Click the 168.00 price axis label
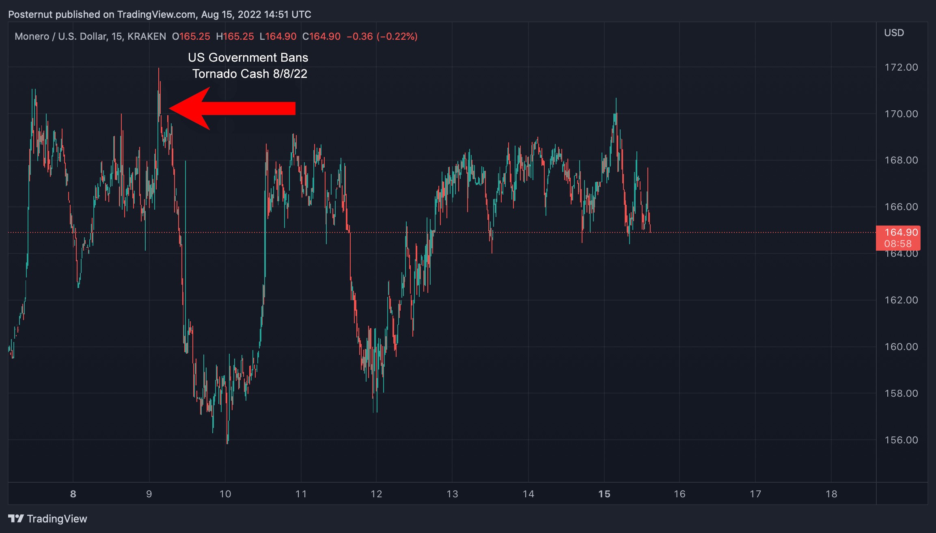 [x=901, y=160]
